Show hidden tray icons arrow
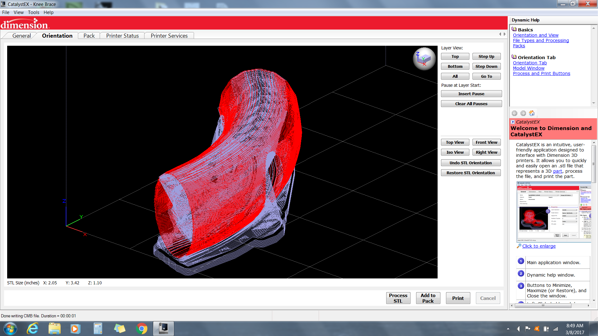Viewport: 598px width, 336px height. 508,329
